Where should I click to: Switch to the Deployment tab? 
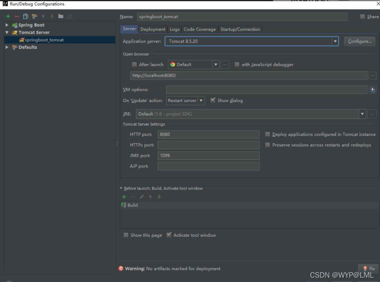(x=153, y=29)
